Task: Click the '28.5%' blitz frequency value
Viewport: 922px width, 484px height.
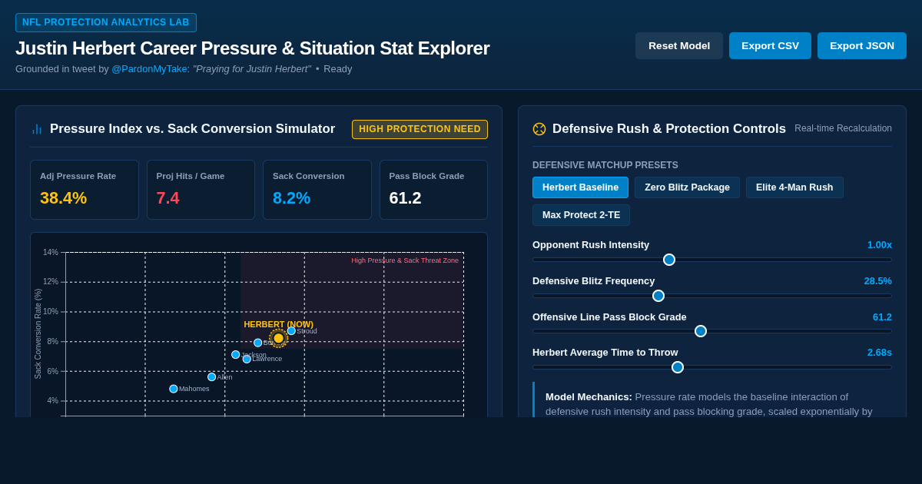Action: click(x=878, y=280)
